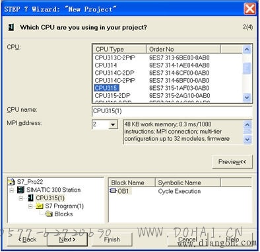Click the CPU module icon beside wizard question
Screen dimensions: 260x252
pyautogui.click(x=11, y=27)
